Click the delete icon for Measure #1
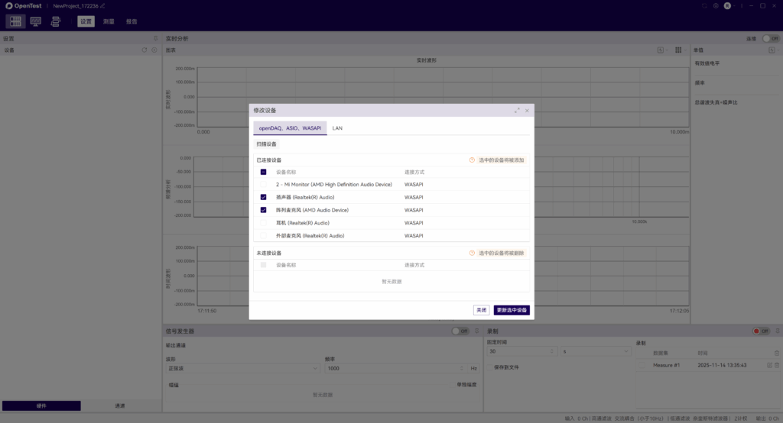783x423 pixels. click(x=777, y=366)
